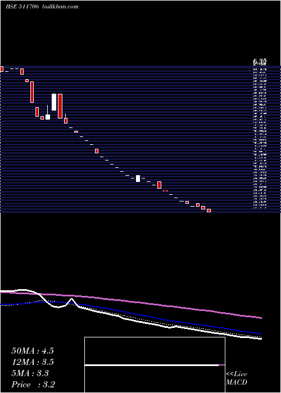Click the 'BSE 511706 bullkhan.com' header text
Image resolution: width=281 pixels, height=393 pixels.
click(x=42, y=7)
